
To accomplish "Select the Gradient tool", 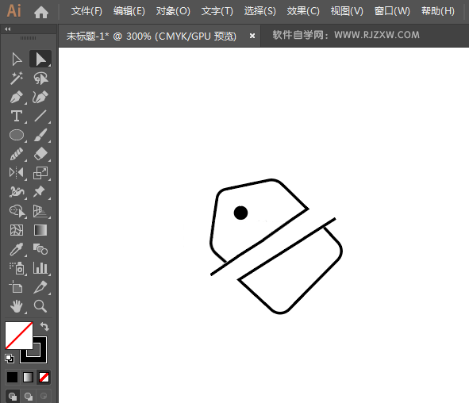I will pos(40,230).
